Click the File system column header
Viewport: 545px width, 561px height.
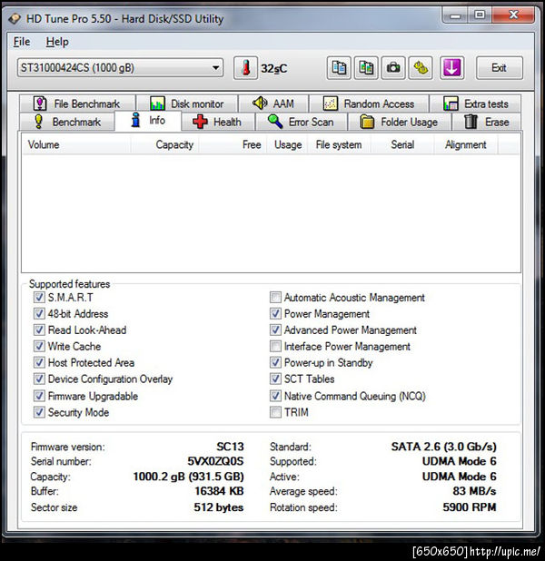click(339, 145)
